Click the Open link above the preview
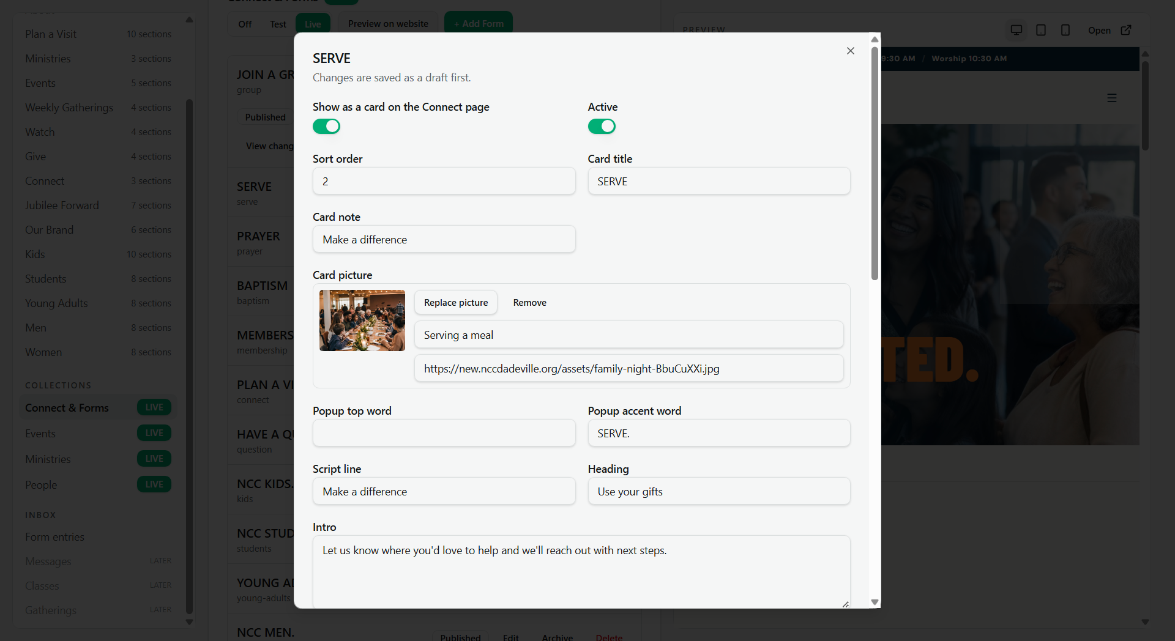 click(x=1099, y=30)
